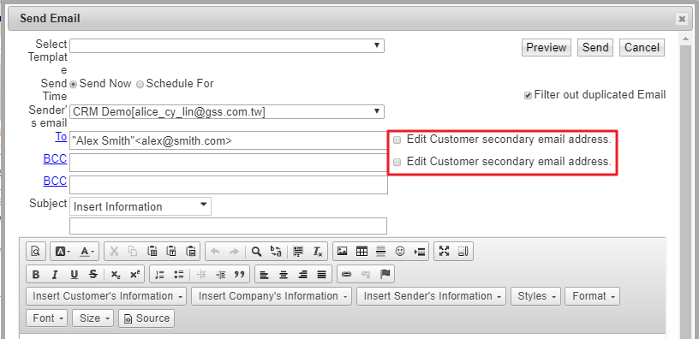This screenshot has height=339, width=699.
Task: Click the To recipient link
Action: click(61, 137)
